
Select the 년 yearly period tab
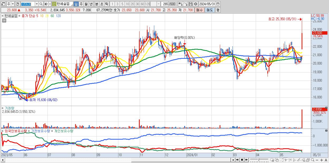point(91,4)
